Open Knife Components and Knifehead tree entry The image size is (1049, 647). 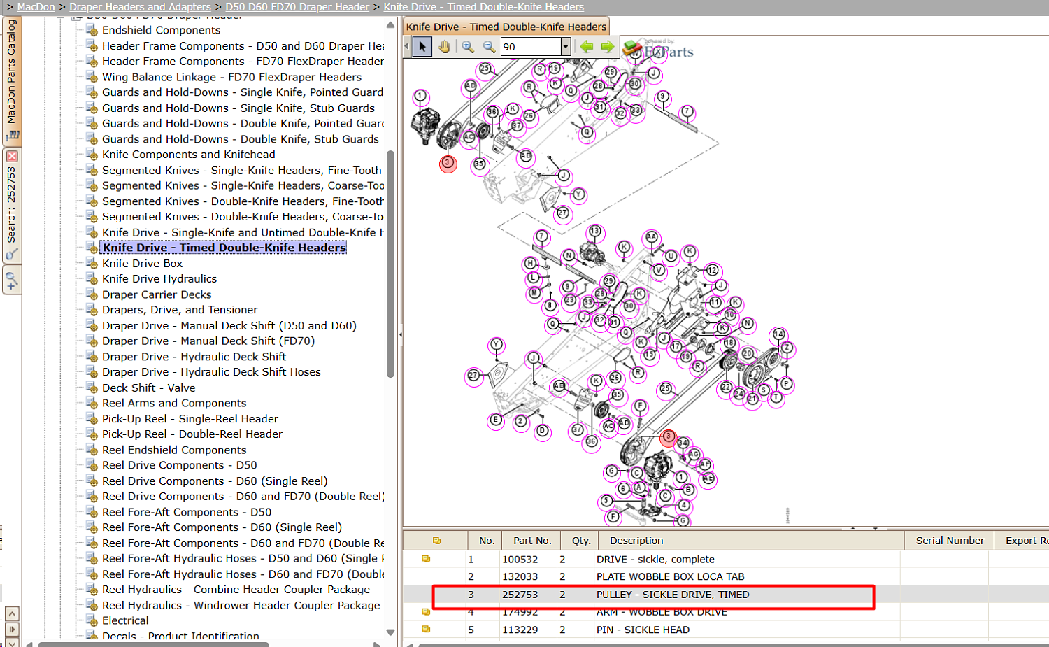[x=188, y=155]
